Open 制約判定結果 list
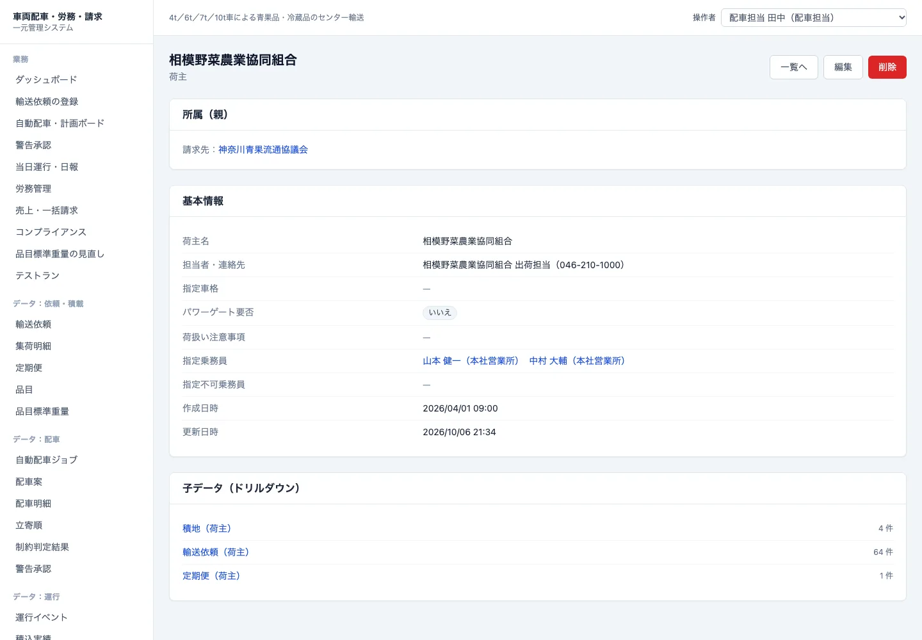This screenshot has width=922, height=640. click(x=42, y=547)
